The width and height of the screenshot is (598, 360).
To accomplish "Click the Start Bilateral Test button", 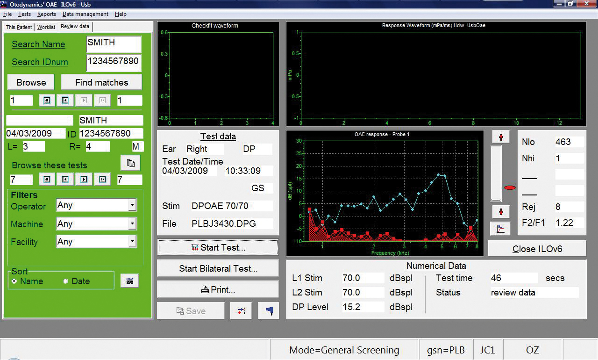I will [218, 269].
